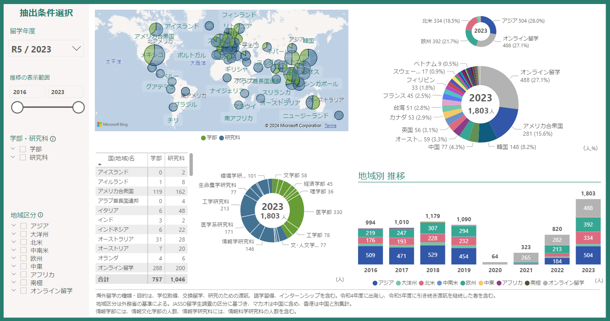The width and height of the screenshot is (610, 321).
Task: Check the オンライン留学 region checkbox
Action: click(24, 290)
